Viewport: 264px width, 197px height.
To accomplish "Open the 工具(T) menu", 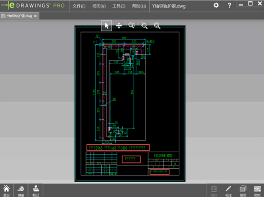I will click(118, 6).
